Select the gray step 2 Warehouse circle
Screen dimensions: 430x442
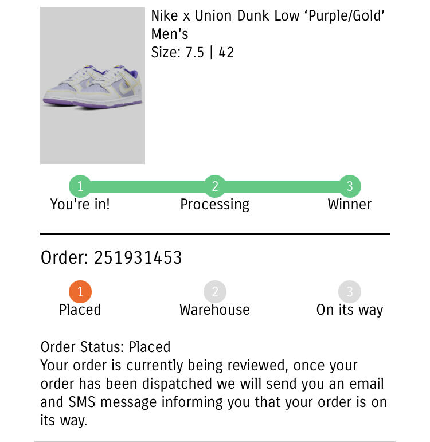point(215,292)
